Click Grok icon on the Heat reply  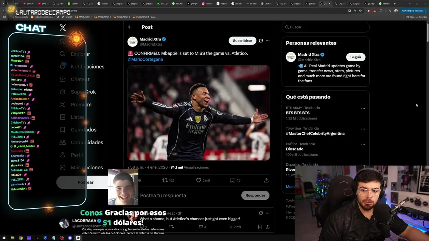tap(261, 213)
